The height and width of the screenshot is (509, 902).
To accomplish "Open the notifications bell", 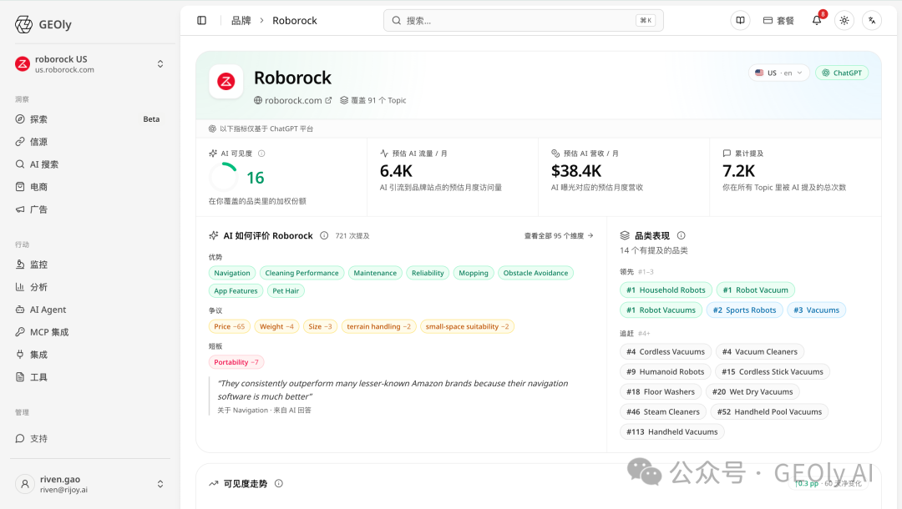I will tap(817, 21).
